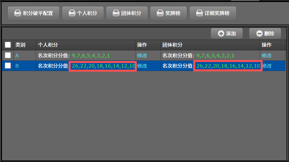Select category A label
This screenshot has height=162, width=289.
tap(17, 55)
